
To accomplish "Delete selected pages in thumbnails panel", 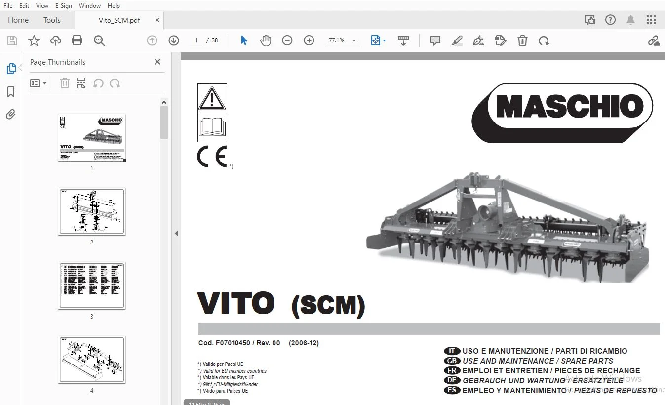I will 65,83.
